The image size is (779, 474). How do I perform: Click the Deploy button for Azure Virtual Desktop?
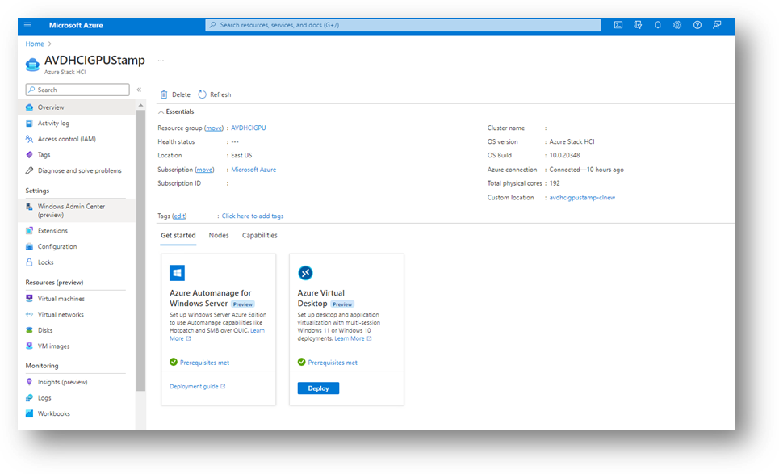(x=318, y=388)
